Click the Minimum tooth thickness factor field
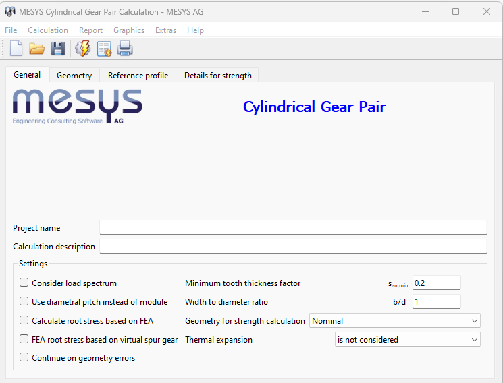503x383 pixels. click(x=436, y=283)
